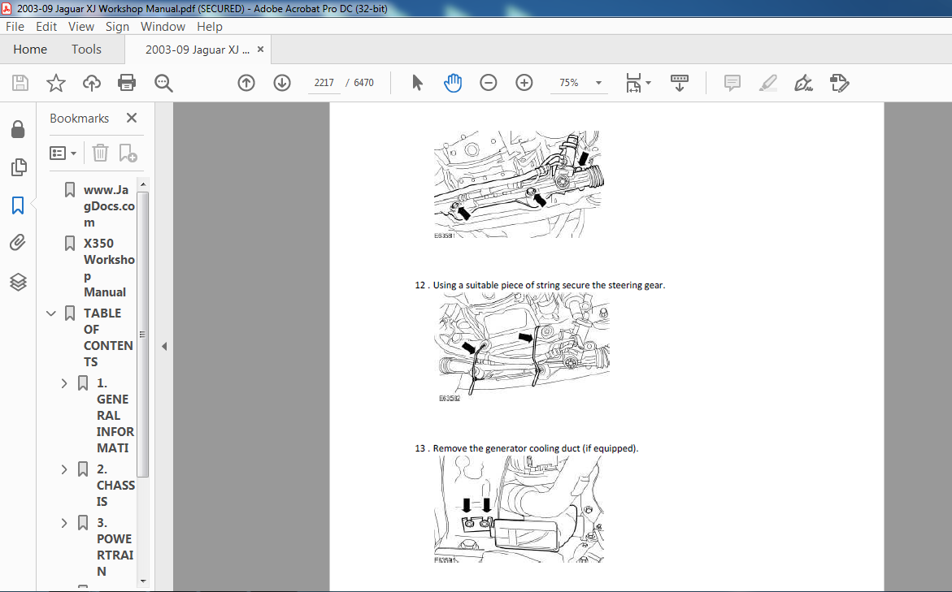This screenshot has height=592, width=952.
Task: Activate the Hand pan tool
Action: (x=453, y=83)
